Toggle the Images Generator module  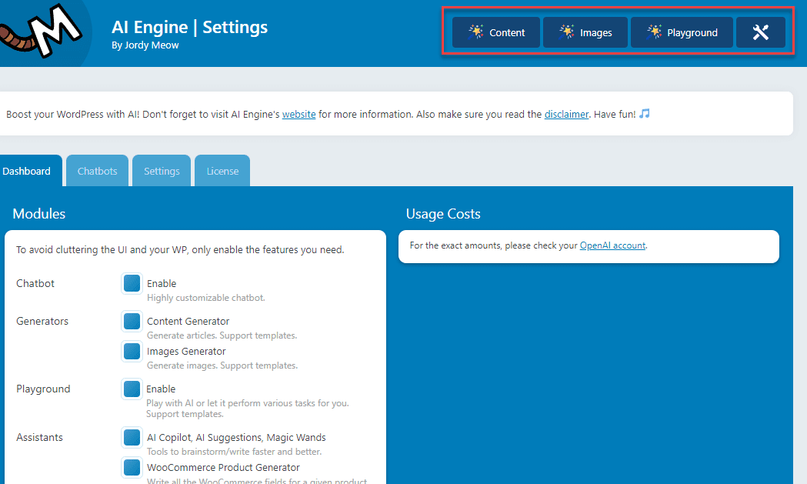132,351
